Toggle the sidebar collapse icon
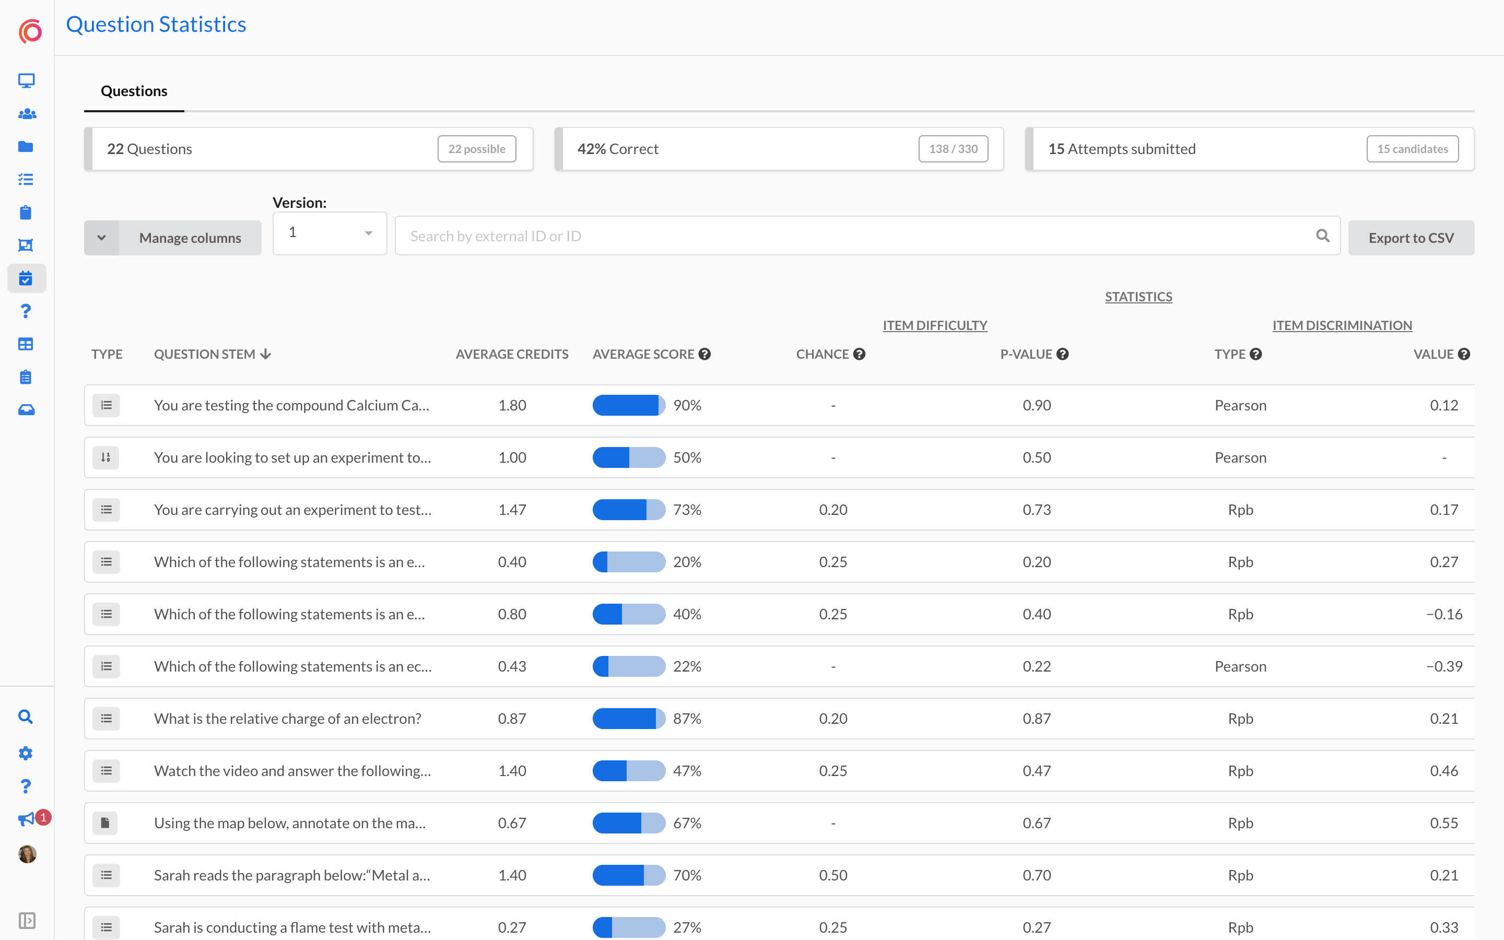The image size is (1504, 940). pos(26,920)
